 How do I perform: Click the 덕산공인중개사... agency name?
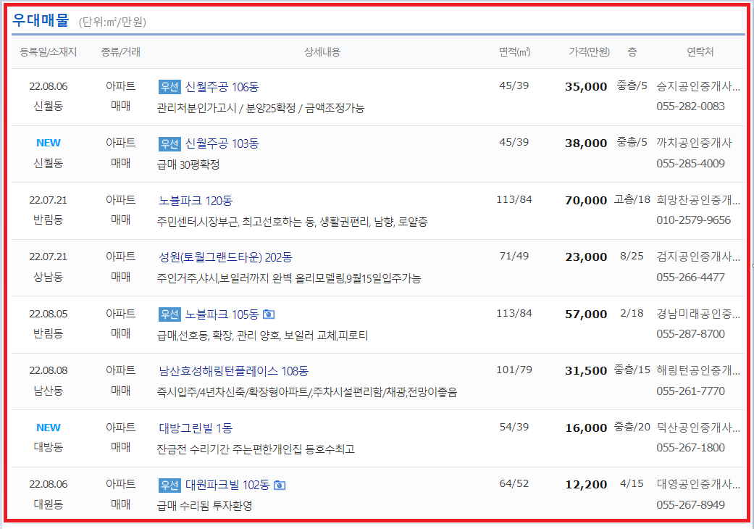(698, 428)
